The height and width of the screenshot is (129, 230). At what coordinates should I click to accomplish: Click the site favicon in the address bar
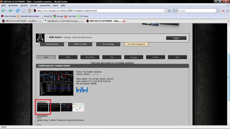[35, 11]
